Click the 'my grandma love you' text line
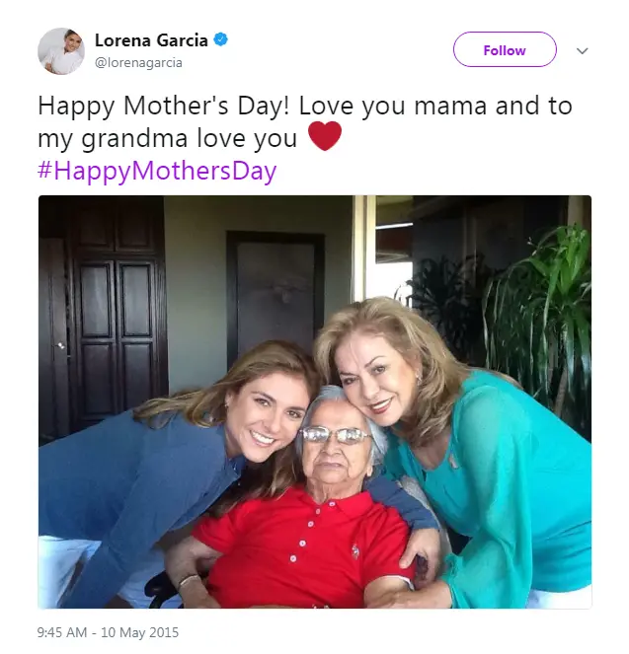The height and width of the screenshot is (654, 629). 168,138
